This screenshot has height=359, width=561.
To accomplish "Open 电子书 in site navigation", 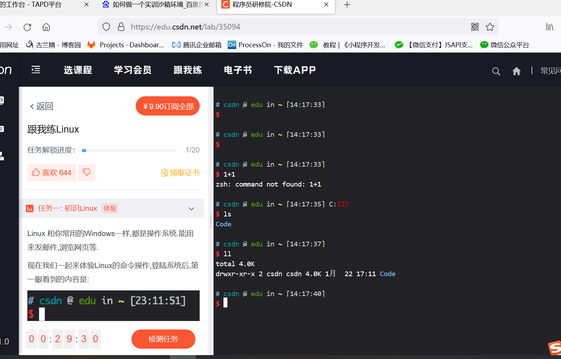I will pos(238,70).
